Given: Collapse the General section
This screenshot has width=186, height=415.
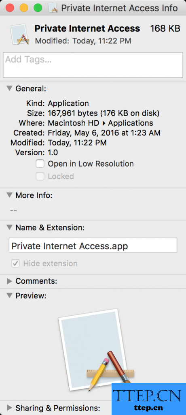Looking at the screenshot, I should [x=10, y=88].
